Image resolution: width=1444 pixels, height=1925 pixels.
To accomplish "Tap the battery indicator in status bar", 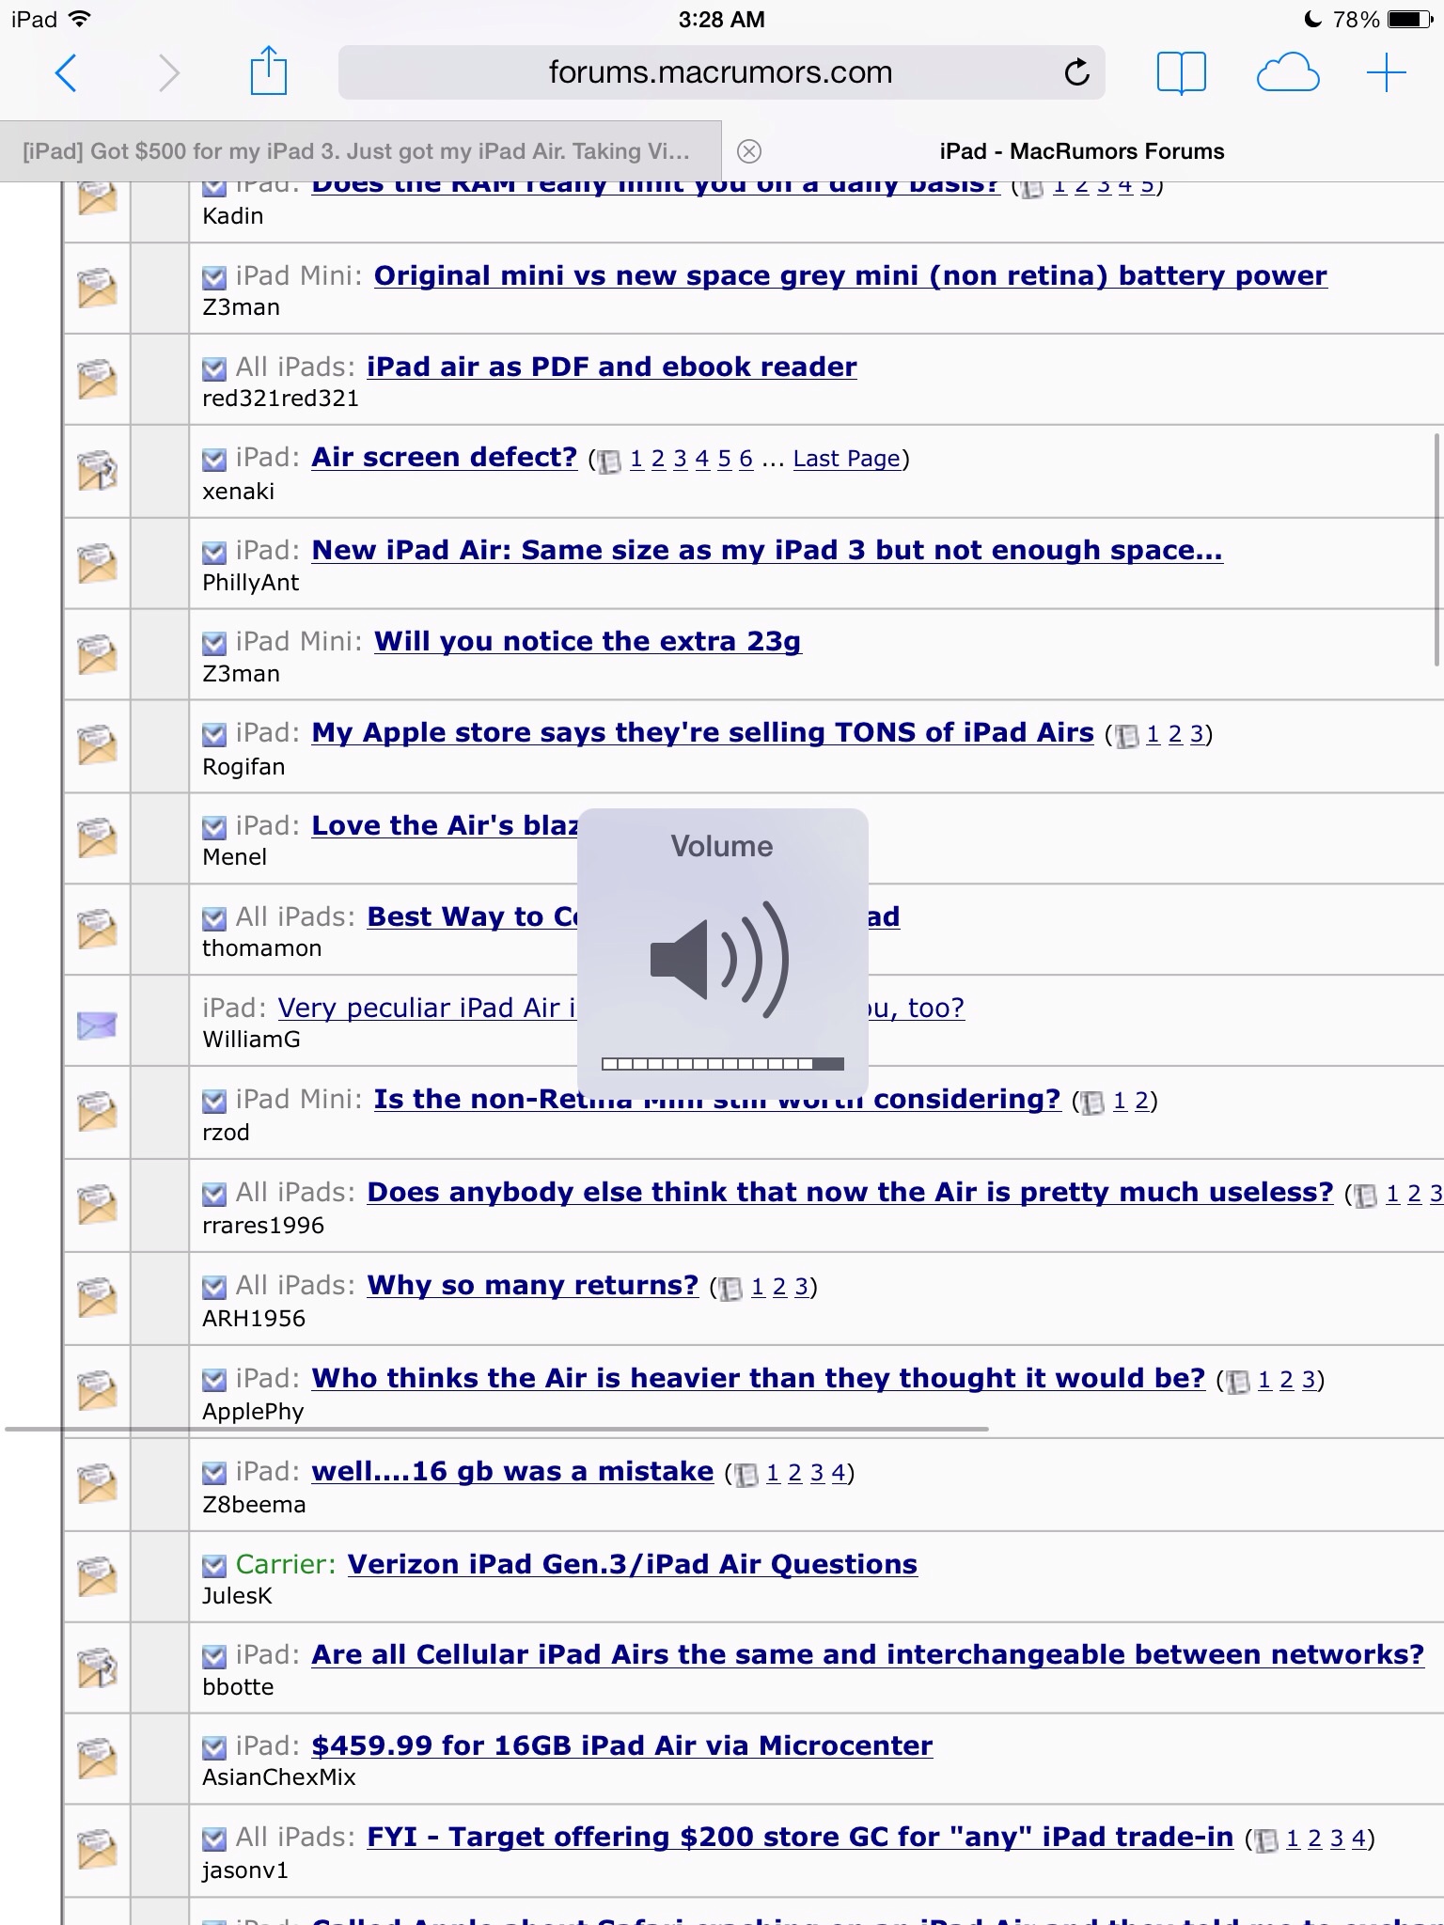I will click(x=1411, y=19).
